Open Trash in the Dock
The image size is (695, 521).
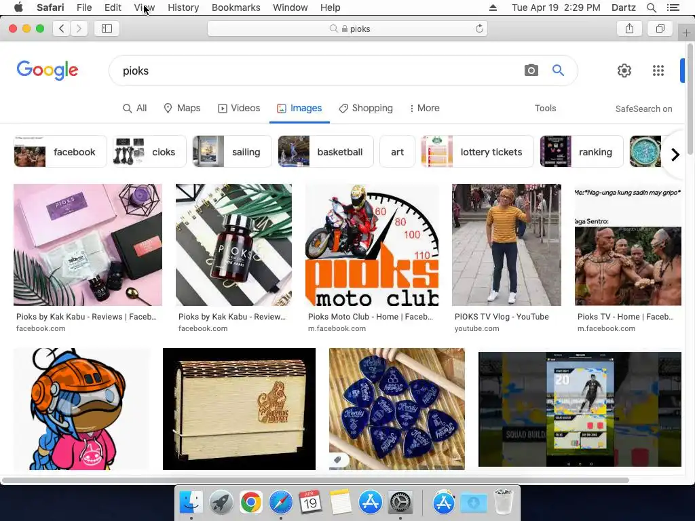tap(504, 501)
